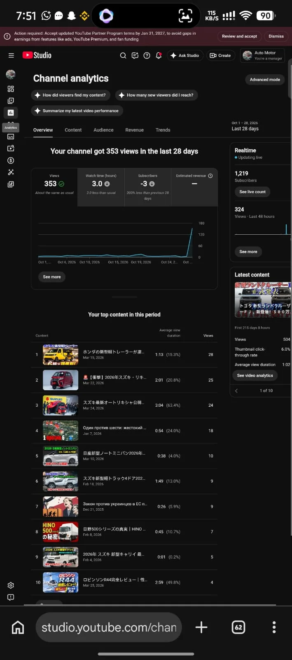Open Dashboard icon in sidebar

coord(11,89)
